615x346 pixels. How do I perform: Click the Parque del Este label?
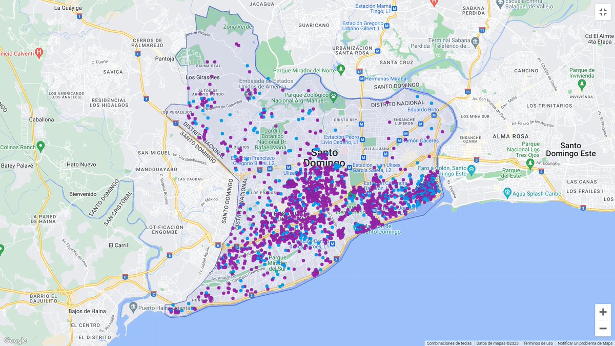[511, 173]
